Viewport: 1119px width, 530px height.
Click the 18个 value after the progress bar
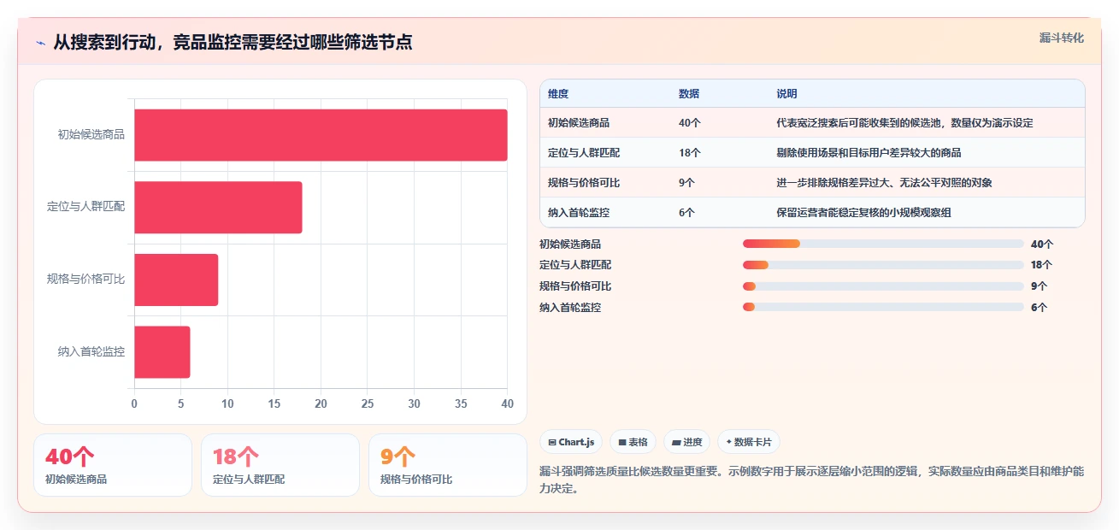[1042, 265]
